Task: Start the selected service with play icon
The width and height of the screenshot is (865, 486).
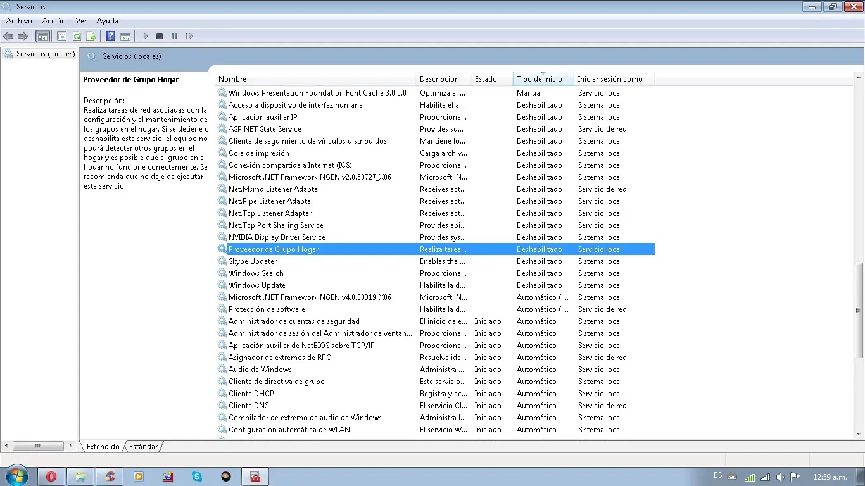Action: click(146, 36)
